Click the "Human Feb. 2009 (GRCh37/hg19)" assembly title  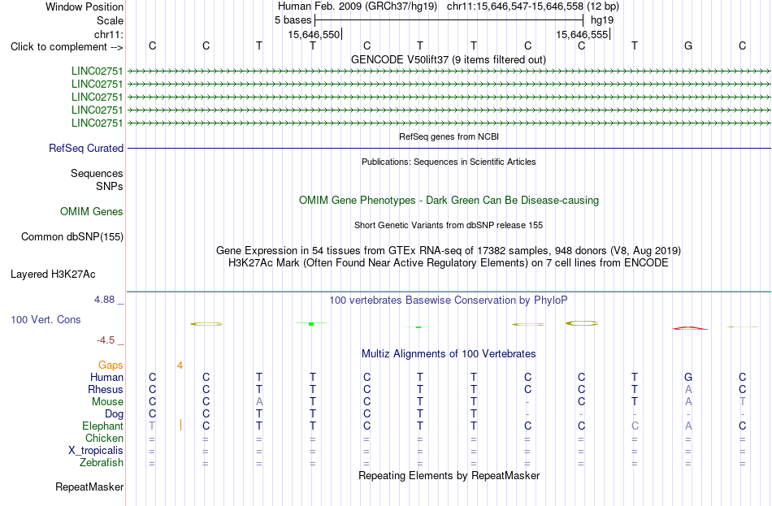358,6
